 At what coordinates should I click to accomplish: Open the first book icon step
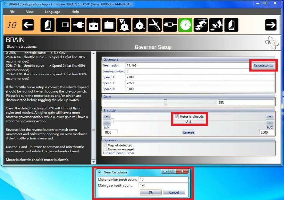[47, 25]
